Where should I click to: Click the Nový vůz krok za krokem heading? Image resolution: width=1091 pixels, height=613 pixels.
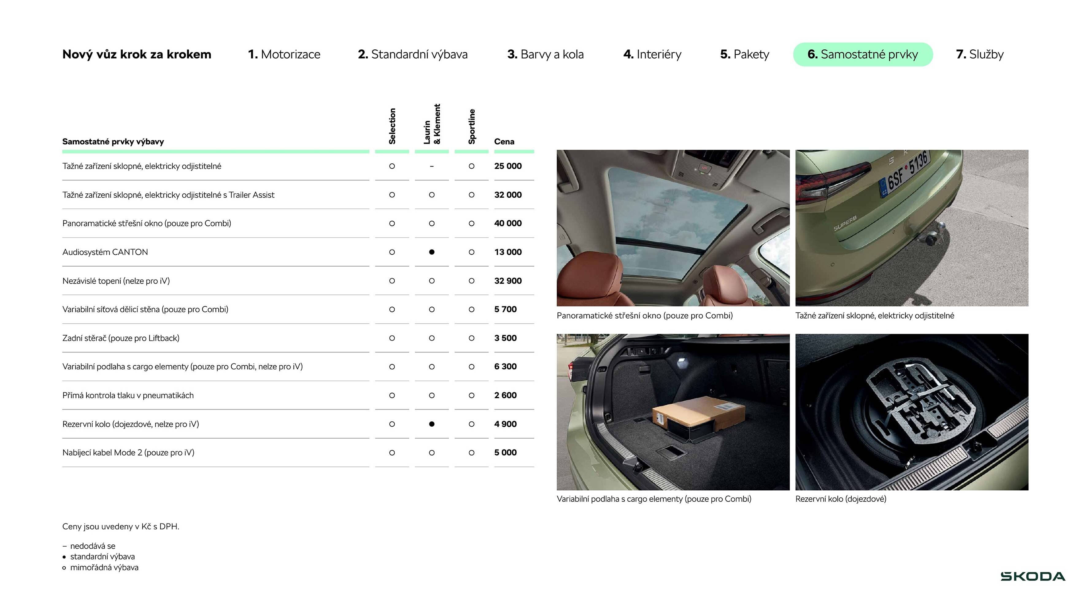[136, 54]
